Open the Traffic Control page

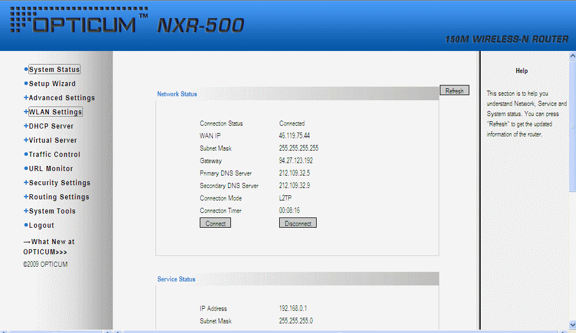click(x=54, y=155)
